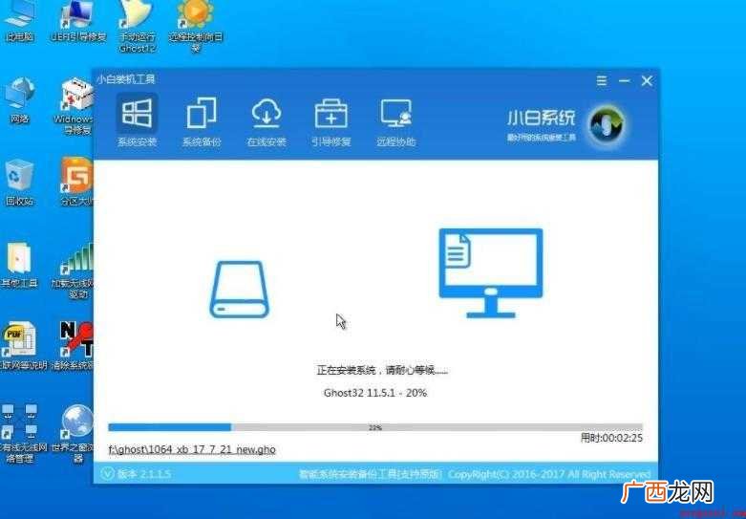Open 加载无线网驱动 signal-bars icon
Image resolution: width=746 pixels, height=519 pixels.
tap(74, 270)
